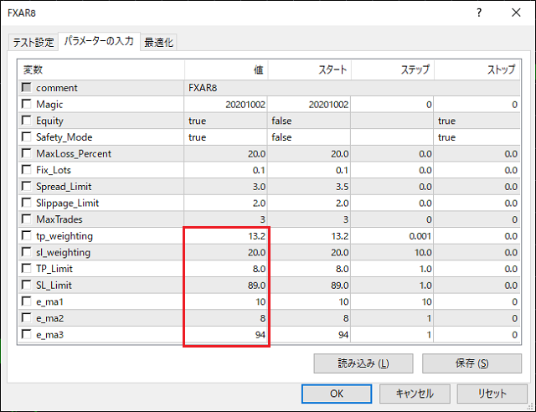Select the e_ma3 value 94 cell
Viewport: 536px width, 412px height.
click(x=225, y=334)
